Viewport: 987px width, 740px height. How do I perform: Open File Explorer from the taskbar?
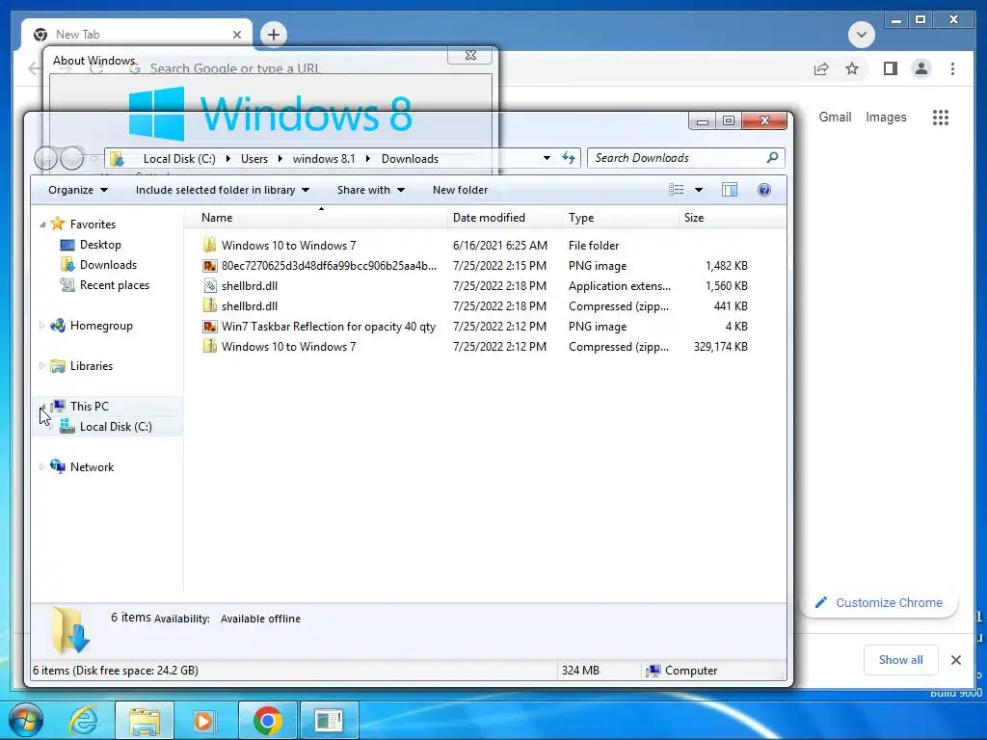point(145,721)
